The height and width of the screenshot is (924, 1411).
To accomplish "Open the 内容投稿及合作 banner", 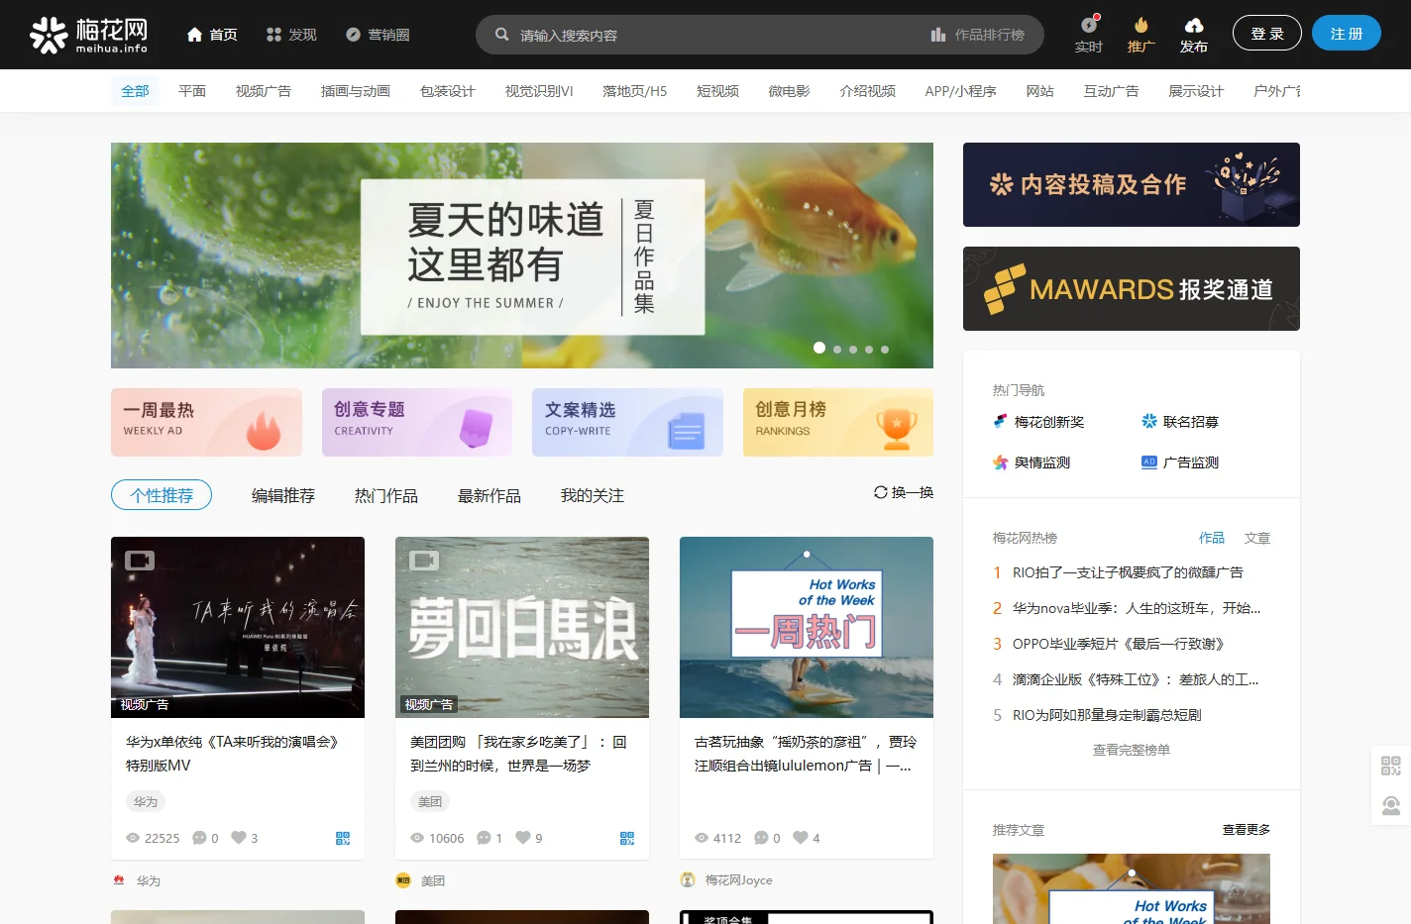I will tap(1132, 184).
